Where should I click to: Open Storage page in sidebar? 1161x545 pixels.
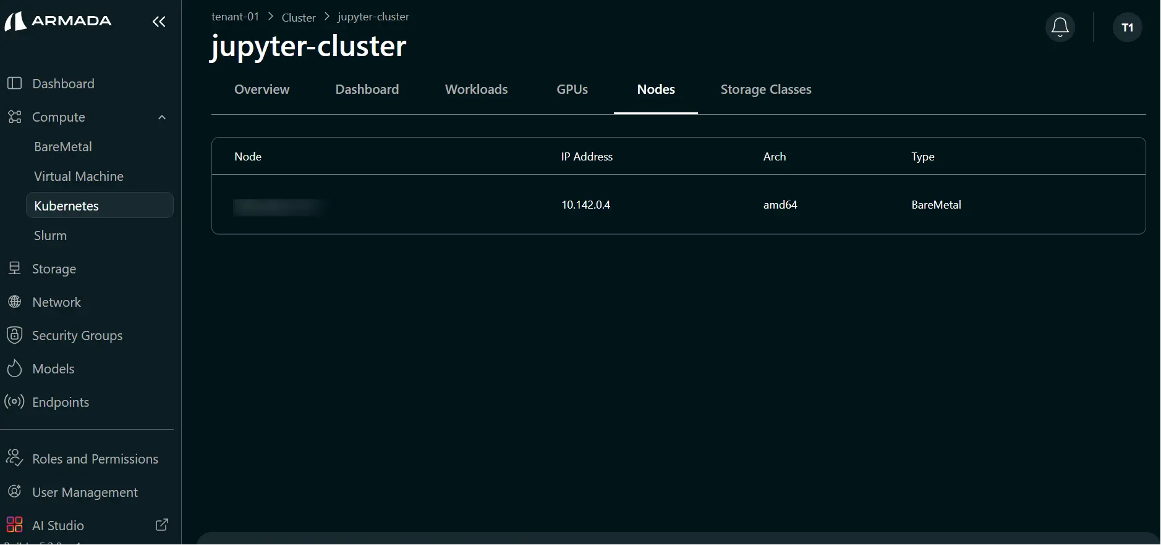click(x=54, y=269)
